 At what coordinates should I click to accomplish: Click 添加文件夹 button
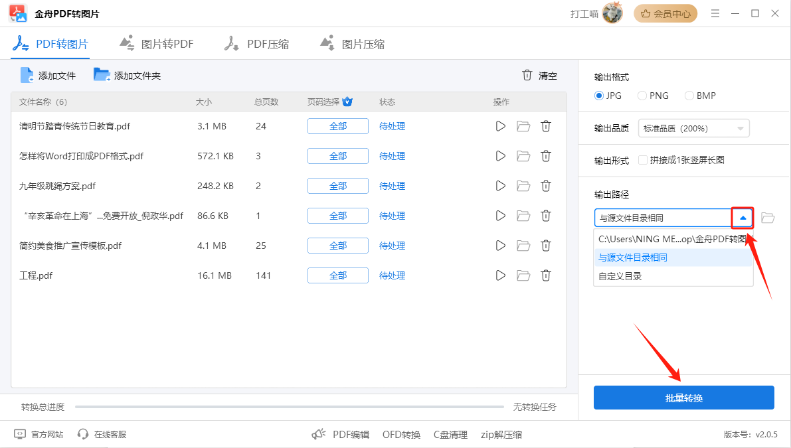click(127, 76)
